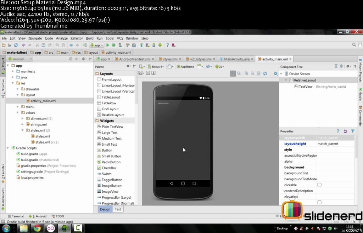
Task: Switch to the AndroidManifest.xml tab
Action: coord(134,59)
